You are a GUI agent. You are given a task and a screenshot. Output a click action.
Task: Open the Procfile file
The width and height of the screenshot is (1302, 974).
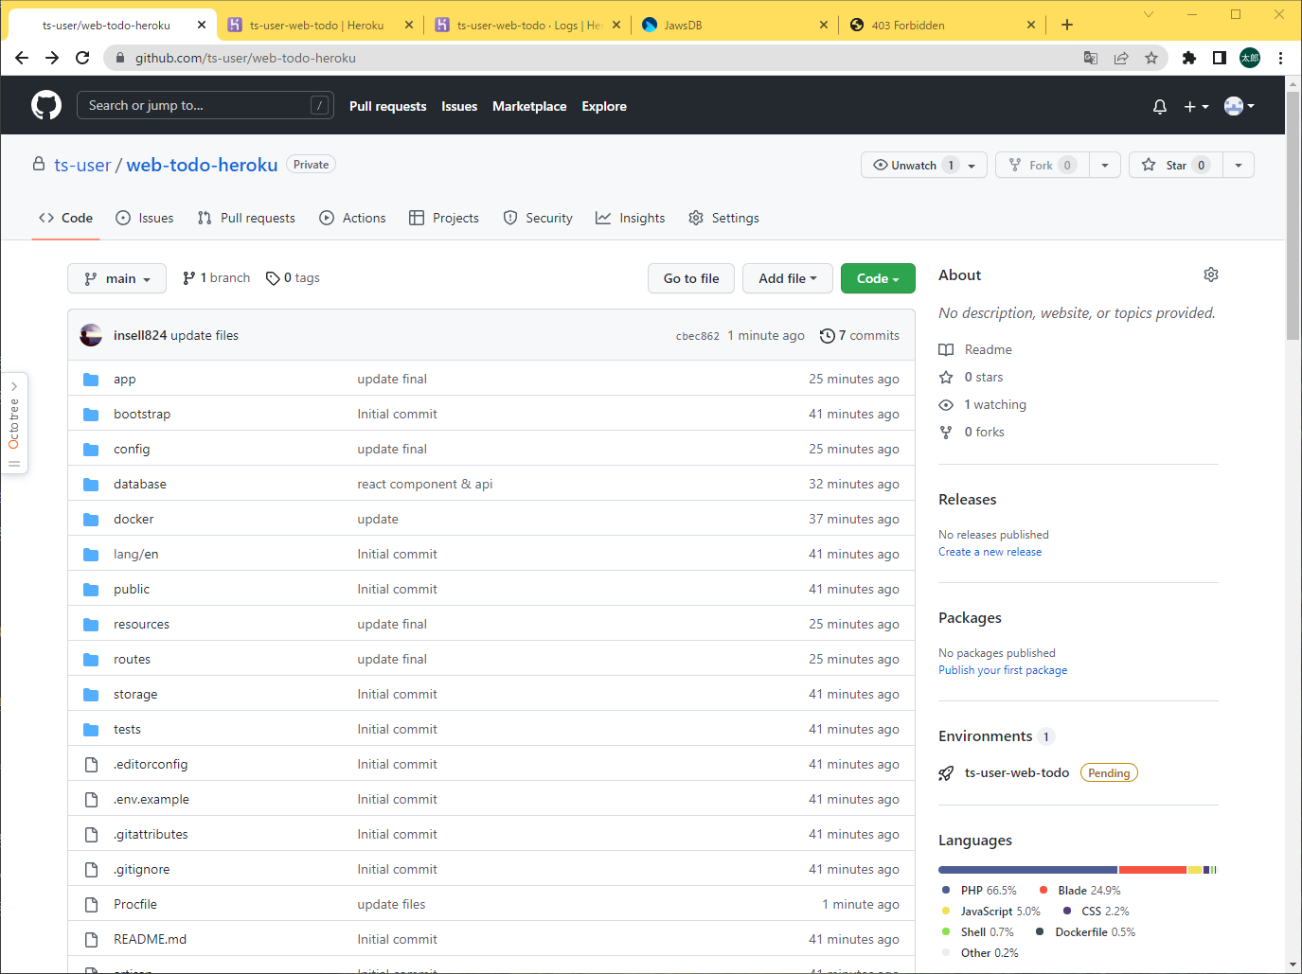coord(135,904)
